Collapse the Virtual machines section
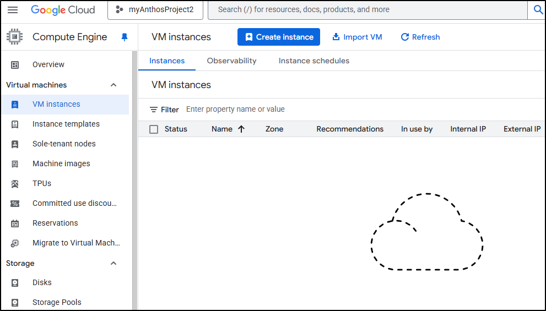 point(113,85)
